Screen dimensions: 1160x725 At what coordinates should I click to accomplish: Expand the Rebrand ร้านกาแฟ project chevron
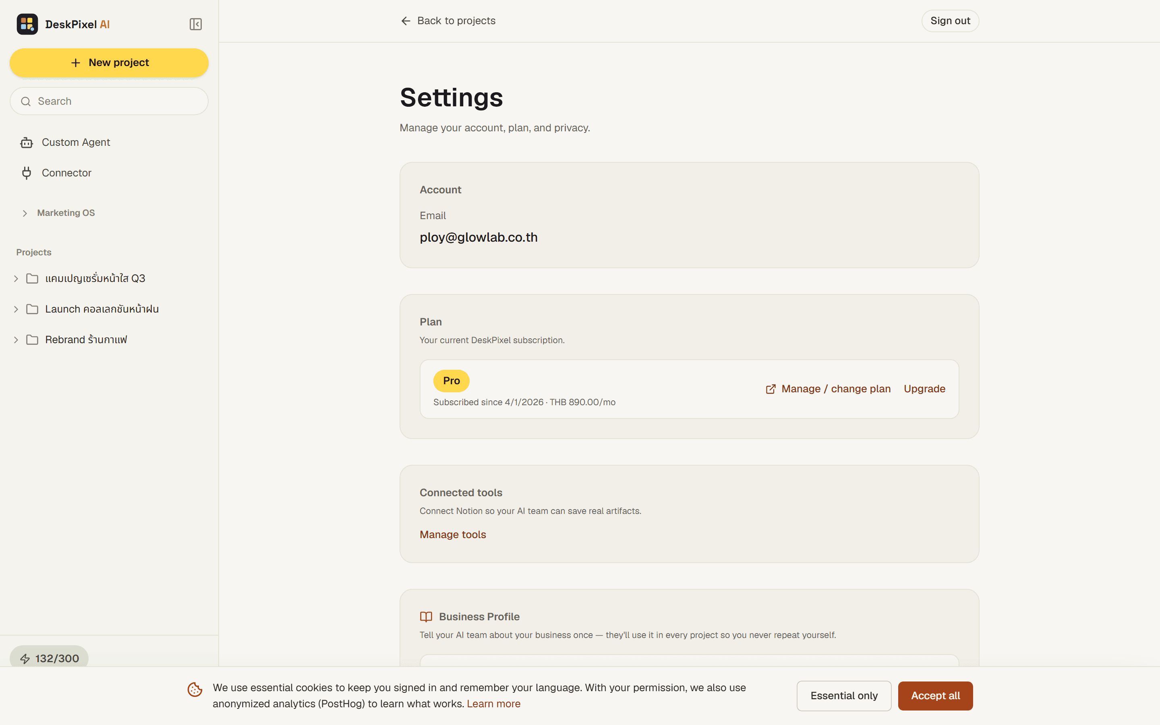(16, 340)
